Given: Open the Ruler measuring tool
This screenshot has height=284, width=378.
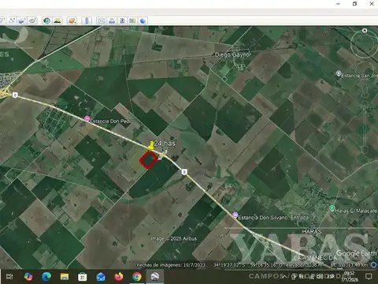Looking at the screenshot, I should pyautogui.click(x=87, y=21).
